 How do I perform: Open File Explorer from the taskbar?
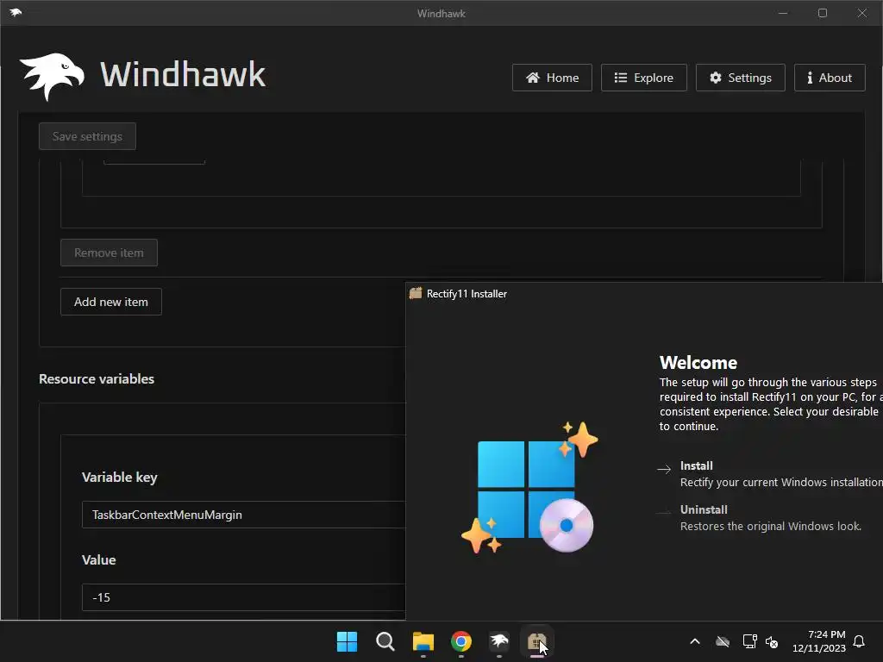(423, 641)
